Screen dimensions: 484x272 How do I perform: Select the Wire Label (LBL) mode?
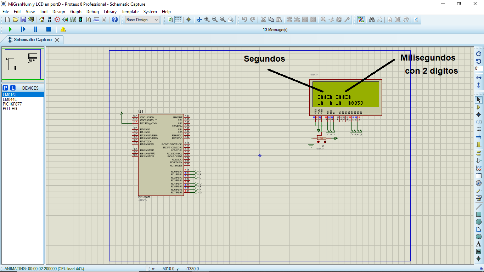tap(479, 122)
